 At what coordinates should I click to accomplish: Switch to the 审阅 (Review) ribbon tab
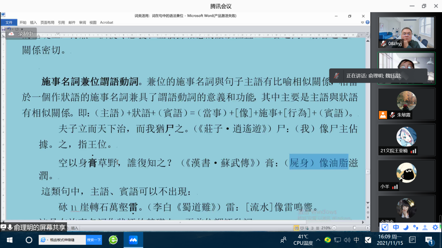[82, 22]
